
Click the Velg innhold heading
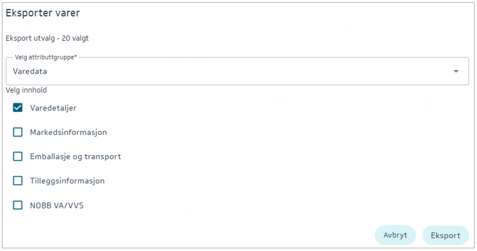(x=26, y=90)
